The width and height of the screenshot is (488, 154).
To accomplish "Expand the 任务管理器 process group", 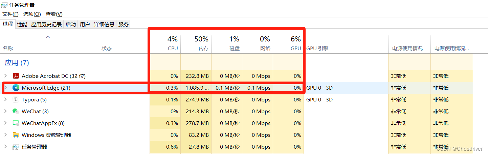I will tap(5, 147).
